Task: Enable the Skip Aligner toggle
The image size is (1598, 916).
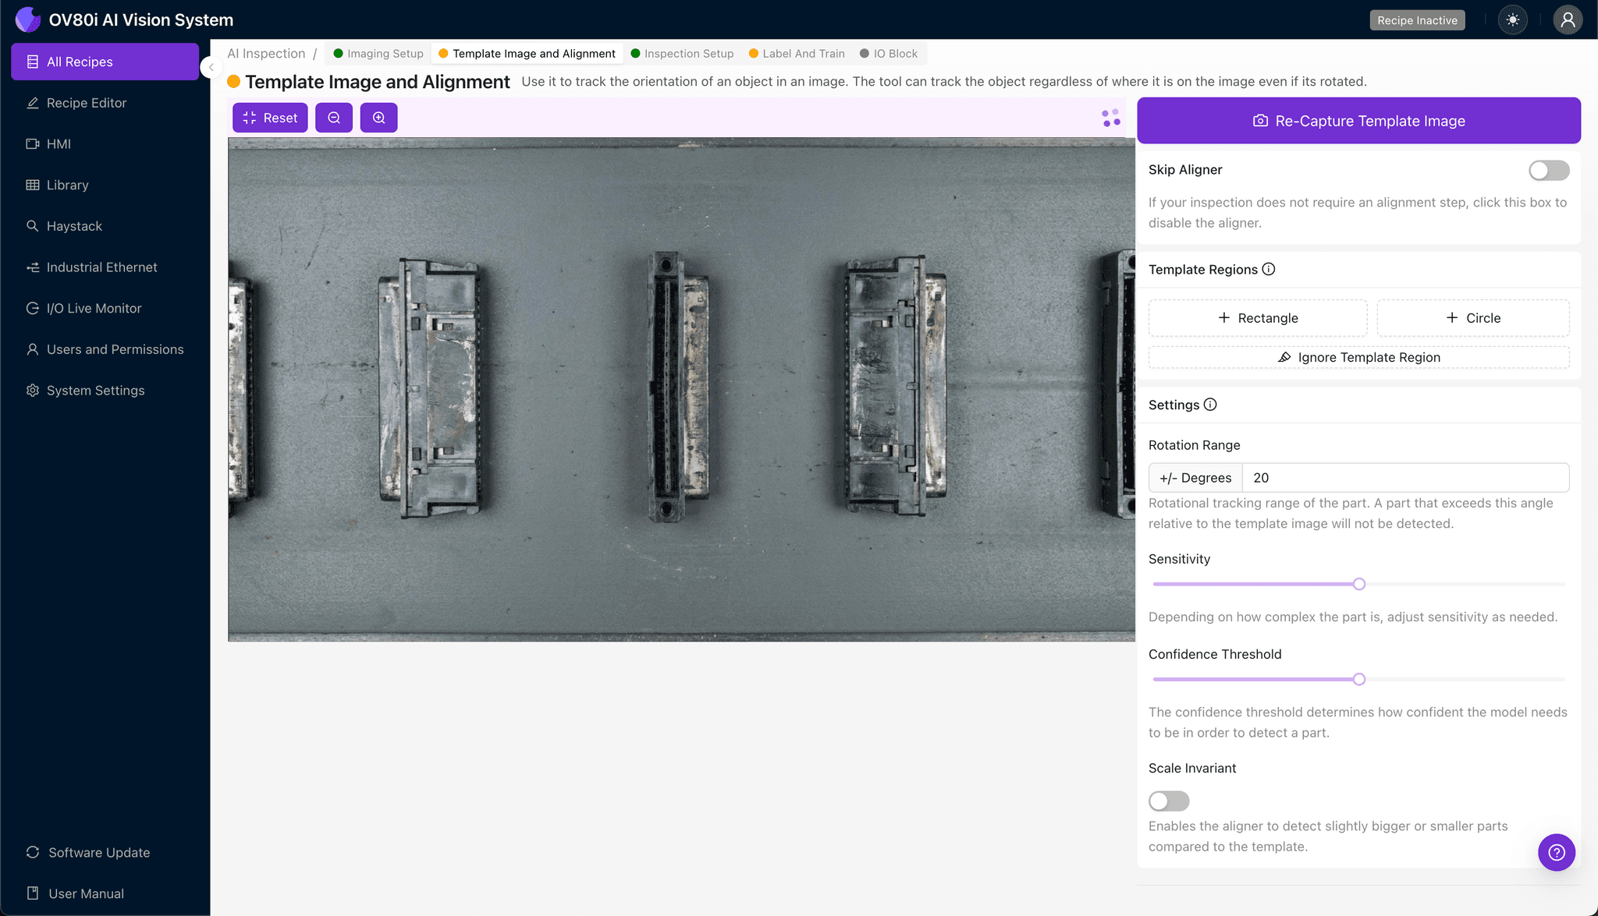Action: [1549, 171]
